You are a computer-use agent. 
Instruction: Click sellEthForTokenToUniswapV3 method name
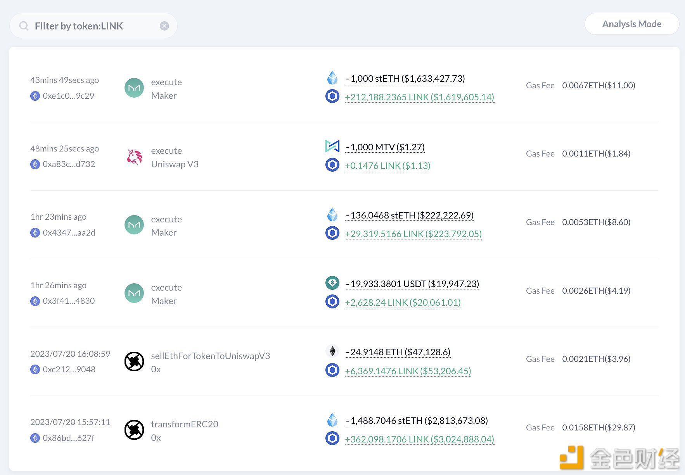tap(211, 356)
